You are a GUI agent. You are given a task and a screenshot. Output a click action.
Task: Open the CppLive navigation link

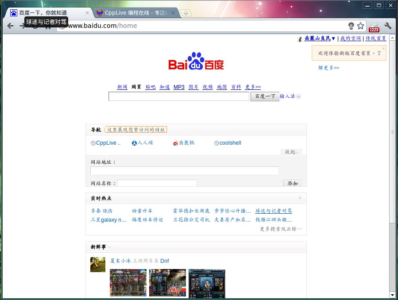108,143
